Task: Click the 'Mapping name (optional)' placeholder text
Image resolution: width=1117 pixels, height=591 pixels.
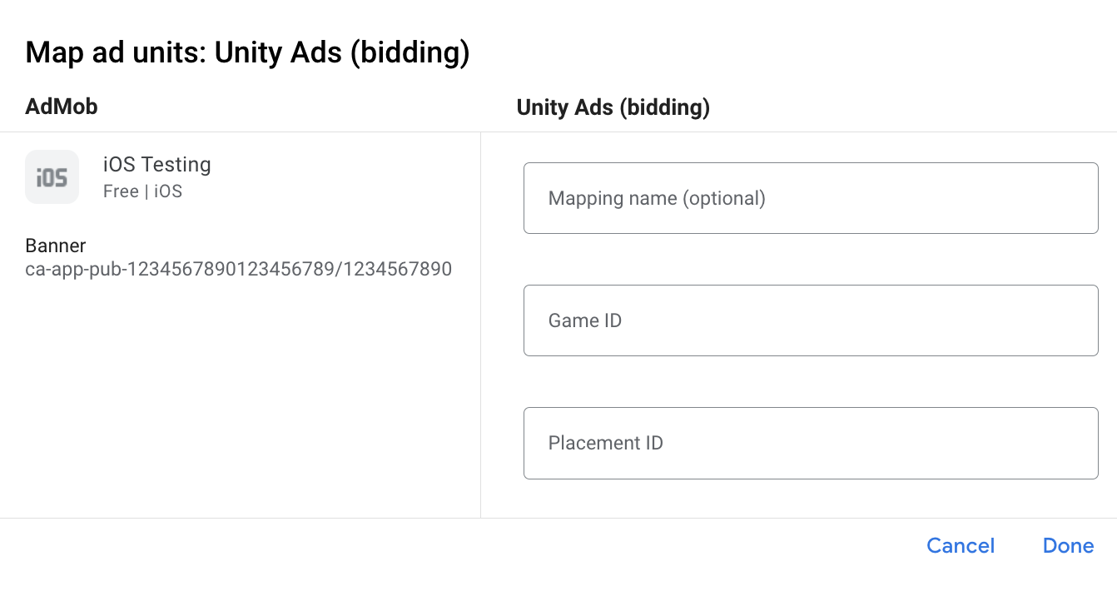Action: pyautogui.click(x=656, y=198)
